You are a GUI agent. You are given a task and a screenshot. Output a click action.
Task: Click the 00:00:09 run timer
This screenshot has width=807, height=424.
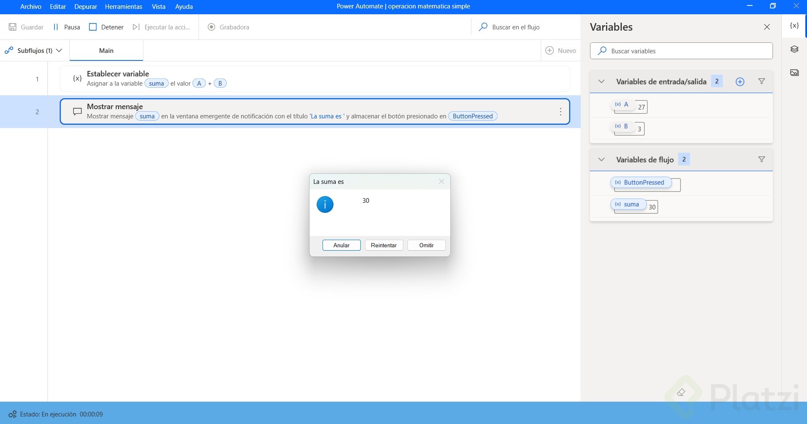[x=91, y=414]
